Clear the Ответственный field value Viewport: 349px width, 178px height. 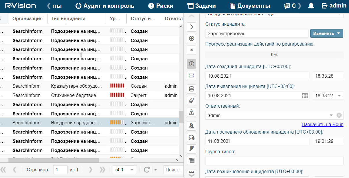(x=339, y=115)
